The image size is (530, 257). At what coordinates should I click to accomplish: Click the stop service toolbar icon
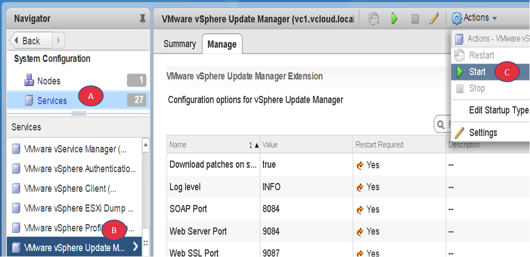pos(415,19)
